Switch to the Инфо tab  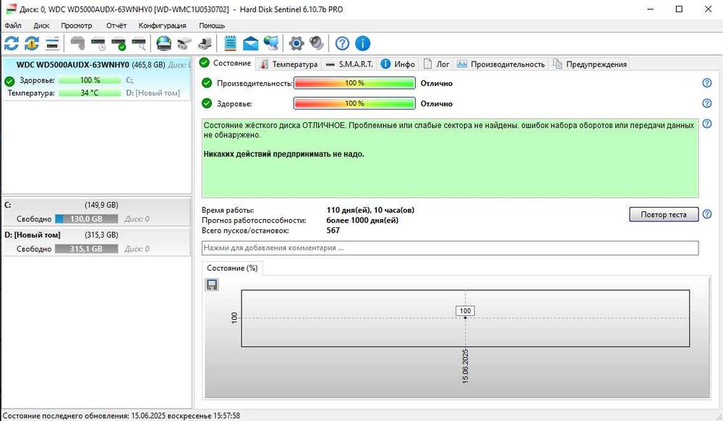tap(398, 64)
